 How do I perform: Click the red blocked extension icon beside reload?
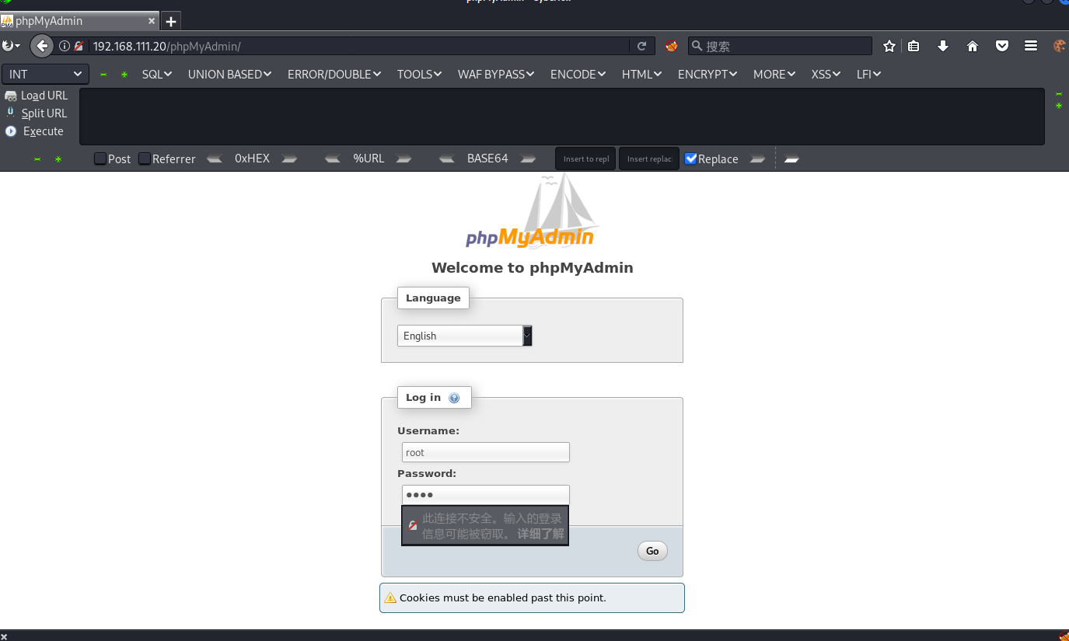tap(672, 46)
